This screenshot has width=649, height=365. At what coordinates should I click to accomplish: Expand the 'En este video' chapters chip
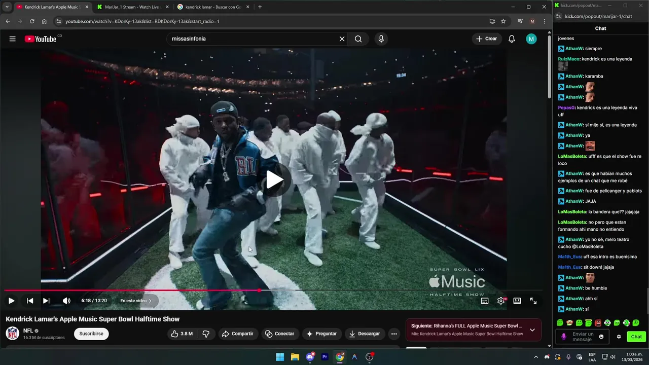[x=136, y=301]
